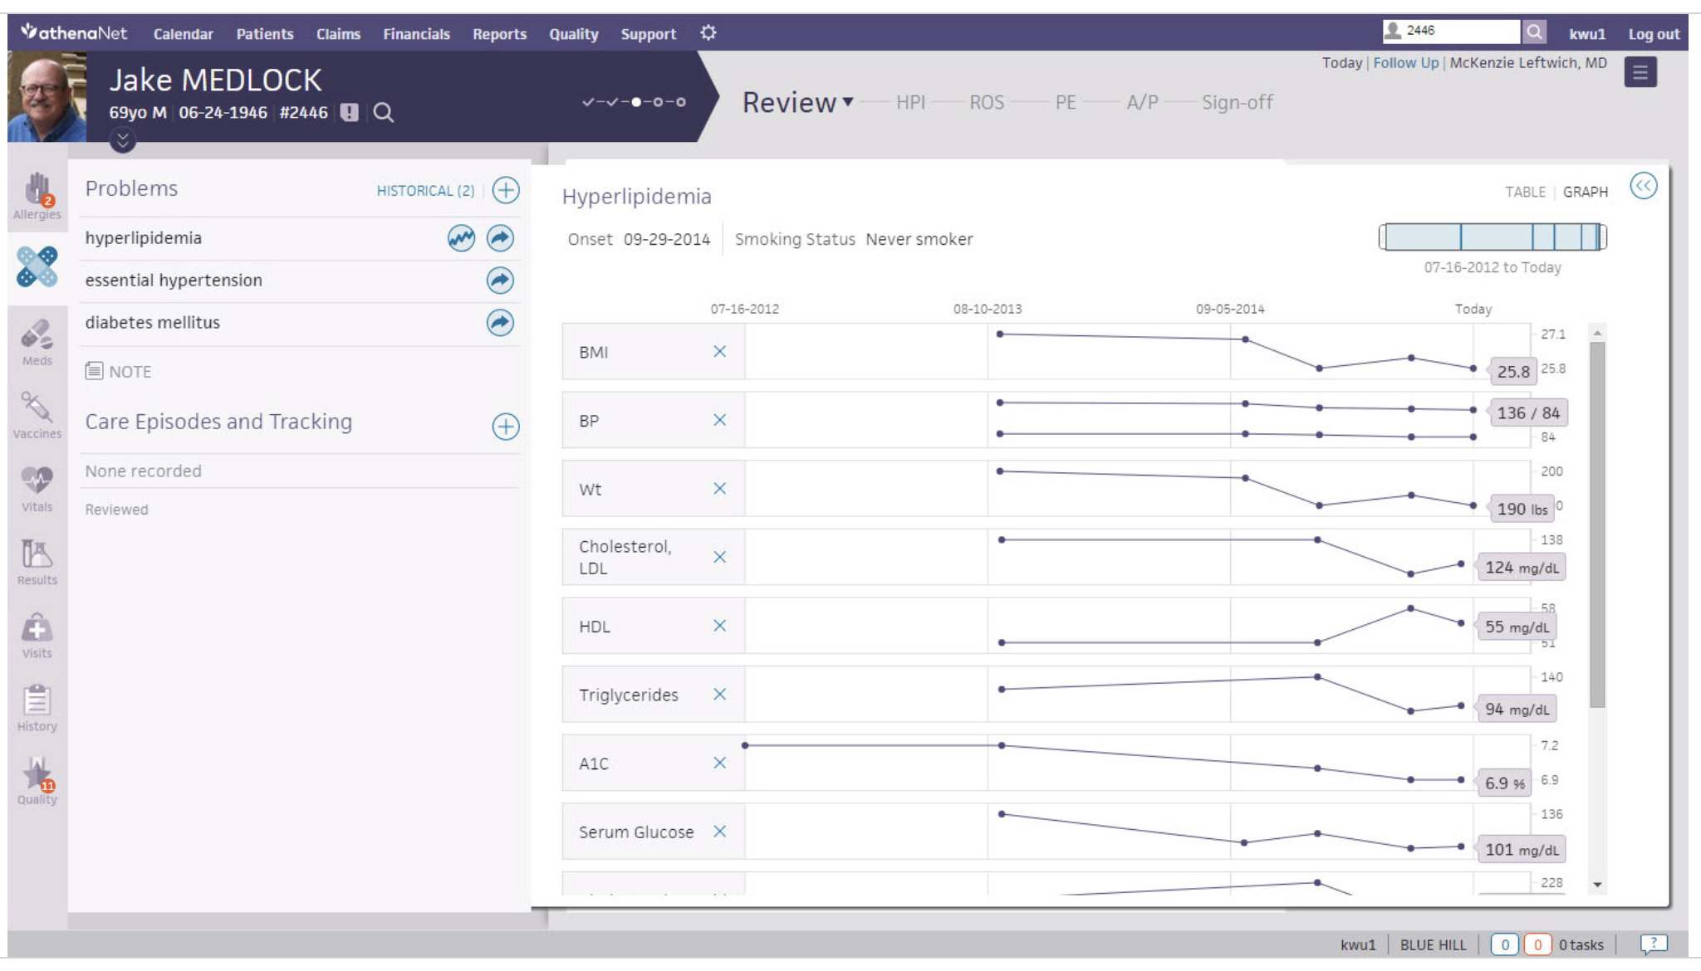Click the diabetes mellitus arrow icon
Viewport: 1701px width, 971px height.
(500, 323)
